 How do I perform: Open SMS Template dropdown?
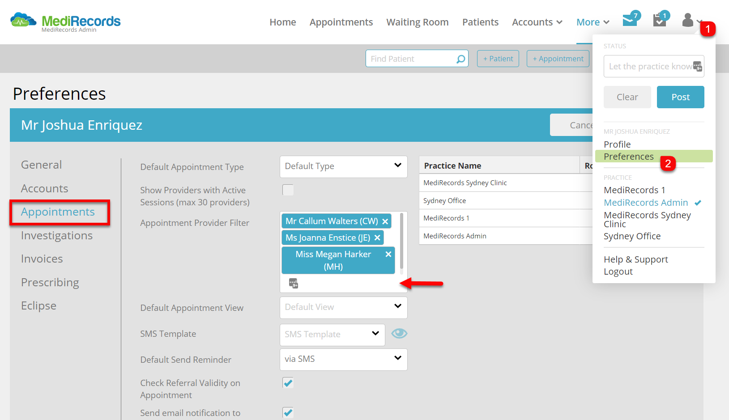point(333,335)
